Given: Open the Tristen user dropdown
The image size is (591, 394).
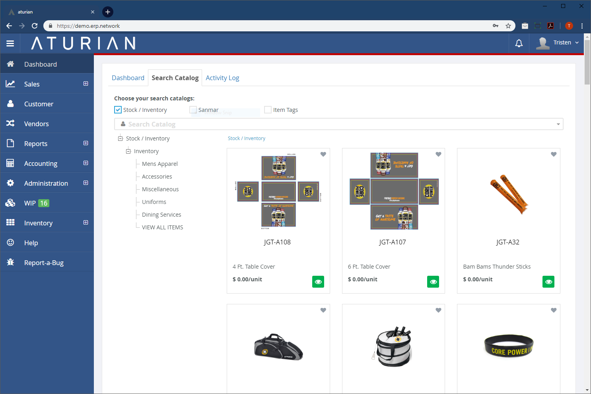Looking at the screenshot, I should pyautogui.click(x=559, y=43).
